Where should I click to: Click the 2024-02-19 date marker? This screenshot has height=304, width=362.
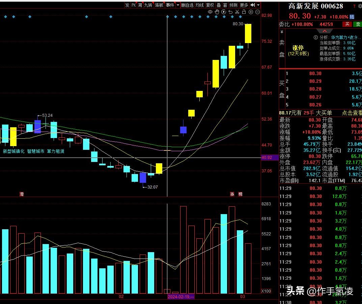181,297
